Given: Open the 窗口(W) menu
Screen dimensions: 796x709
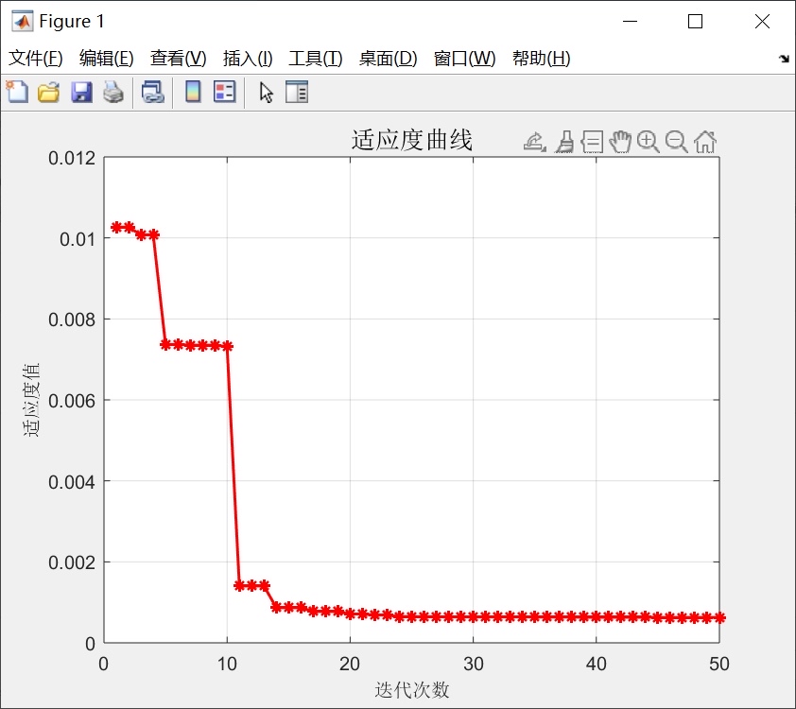Looking at the screenshot, I should pos(464,59).
